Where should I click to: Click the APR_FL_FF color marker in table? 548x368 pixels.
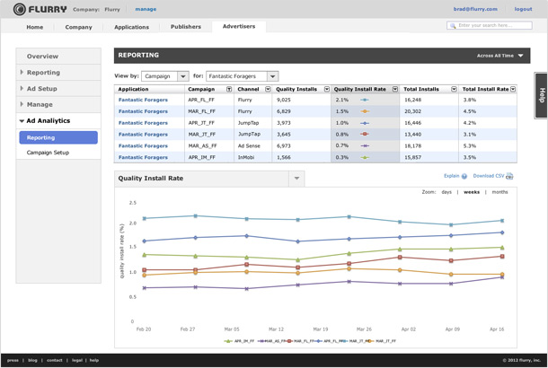coord(364,101)
